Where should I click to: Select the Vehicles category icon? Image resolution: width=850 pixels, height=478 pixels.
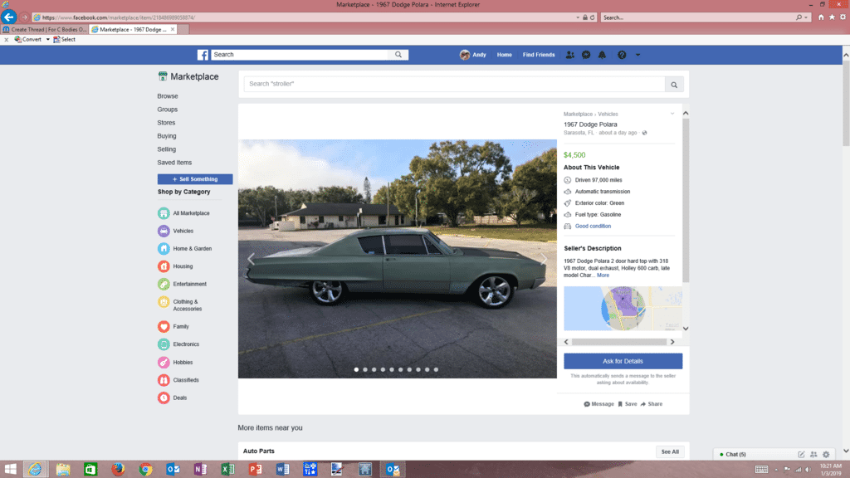[x=164, y=231]
